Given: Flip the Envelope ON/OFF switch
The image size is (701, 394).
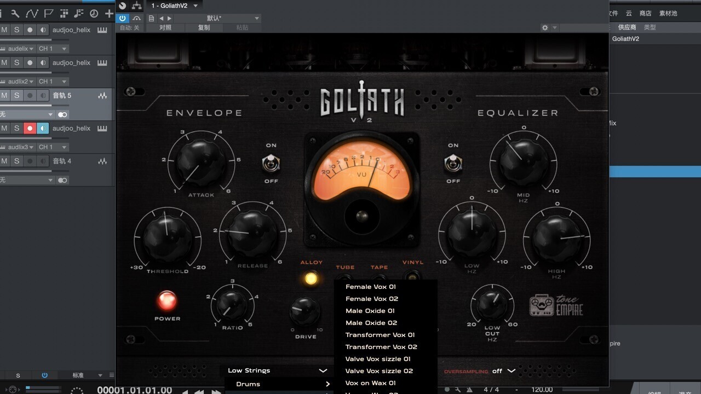Looking at the screenshot, I should (271, 163).
